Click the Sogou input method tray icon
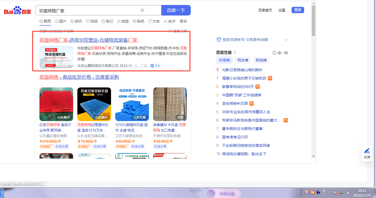 [x=313, y=192]
